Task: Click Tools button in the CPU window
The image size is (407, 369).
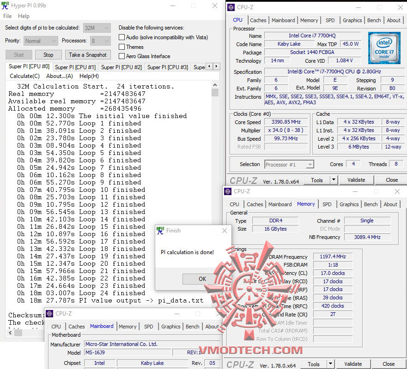Action: [317, 180]
